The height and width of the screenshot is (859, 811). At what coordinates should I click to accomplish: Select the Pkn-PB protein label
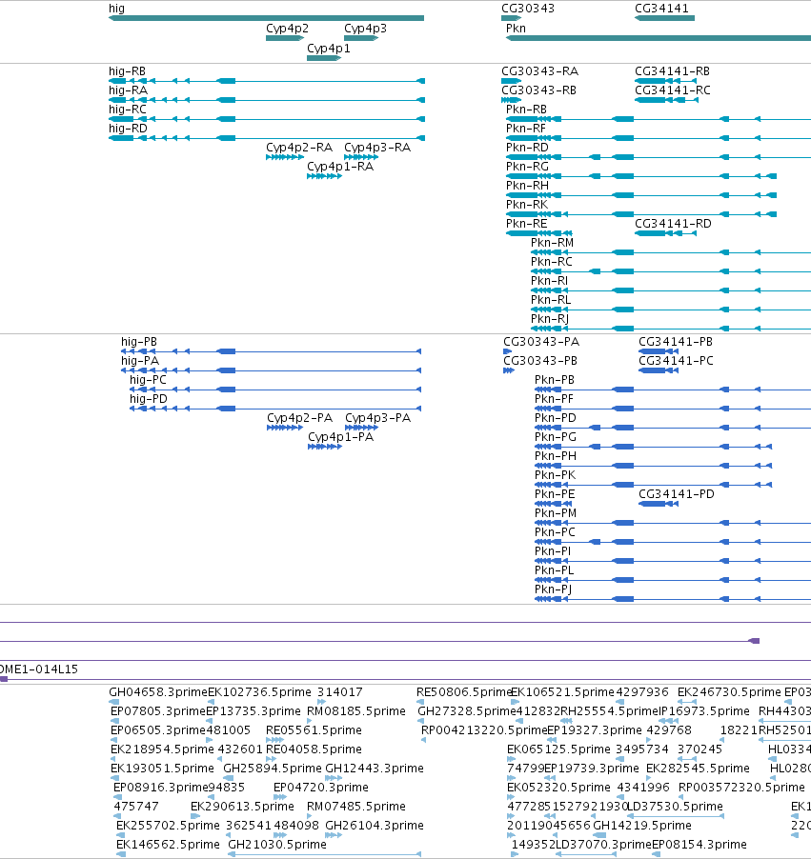click(555, 380)
